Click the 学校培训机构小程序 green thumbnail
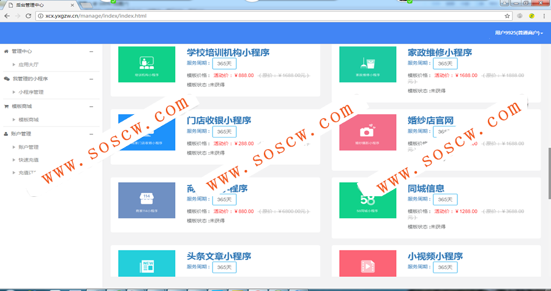551x291 pixels. click(146, 64)
